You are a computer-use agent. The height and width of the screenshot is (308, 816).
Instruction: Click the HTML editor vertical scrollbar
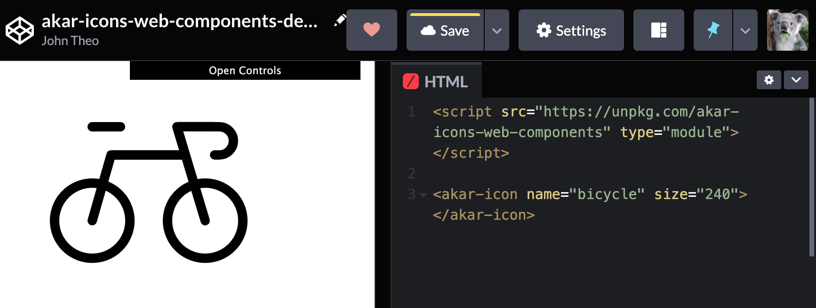click(811, 177)
